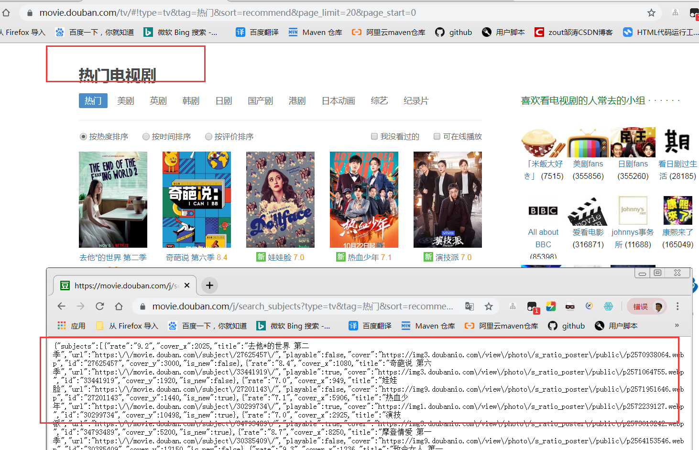Switch to the 日本动画 category tab
The width and height of the screenshot is (699, 450).
click(338, 100)
